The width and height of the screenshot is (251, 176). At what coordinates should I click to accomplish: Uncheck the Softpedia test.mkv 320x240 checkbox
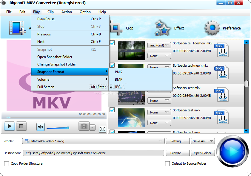click(x=112, y=110)
